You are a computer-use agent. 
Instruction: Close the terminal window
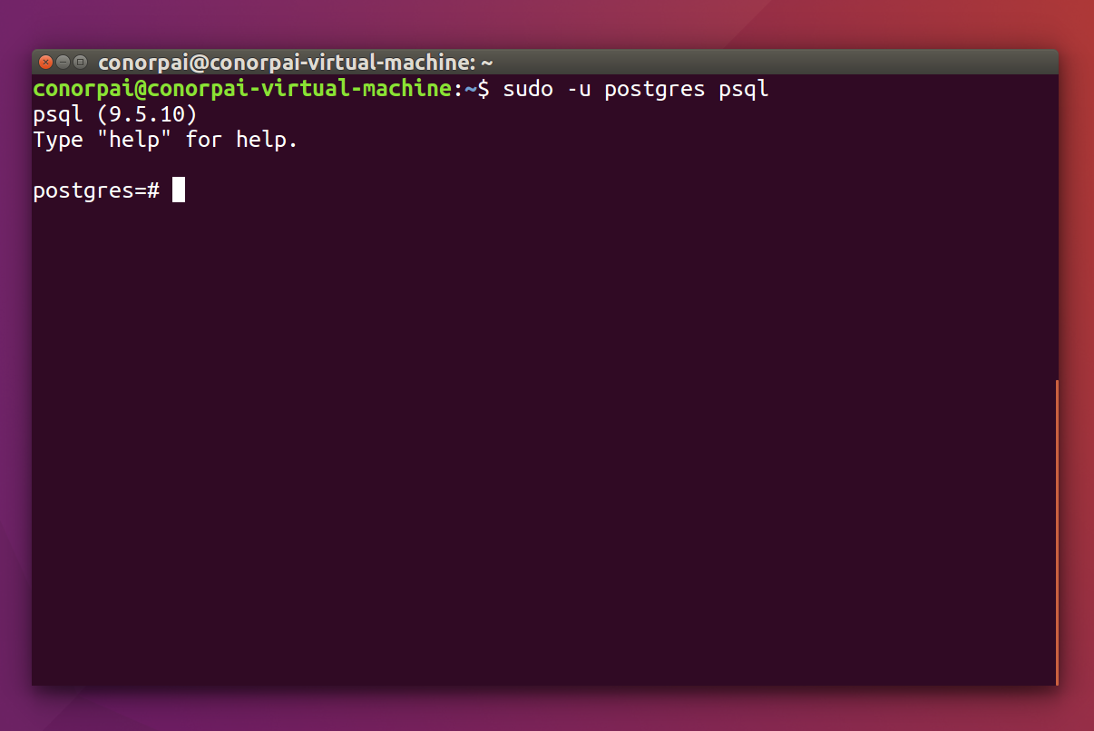pos(45,63)
